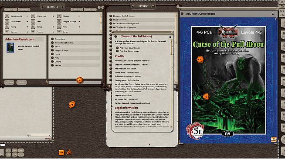Toggle the Characters checkbox in Library

click(x=53, y=17)
